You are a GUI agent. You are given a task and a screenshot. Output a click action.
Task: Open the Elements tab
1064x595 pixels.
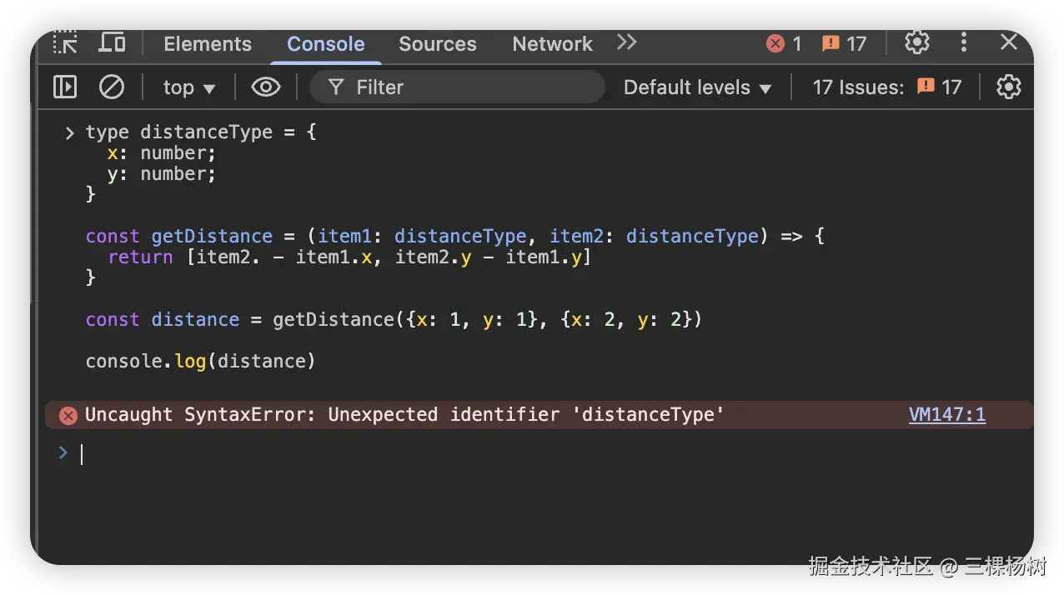click(x=208, y=44)
